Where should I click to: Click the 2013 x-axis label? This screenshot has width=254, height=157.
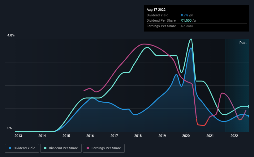[18, 136]
